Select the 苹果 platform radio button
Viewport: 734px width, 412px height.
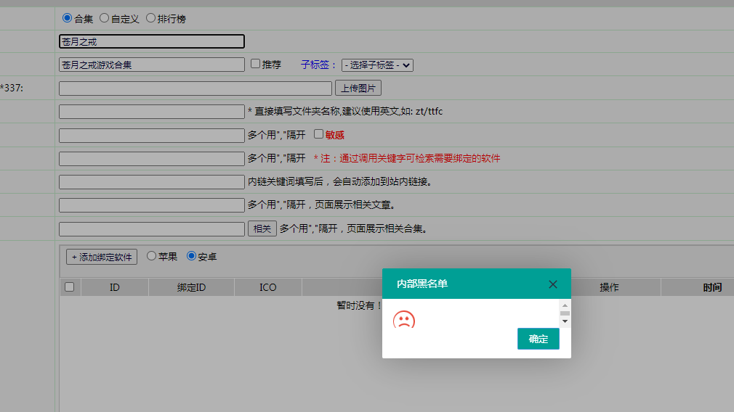(152, 256)
